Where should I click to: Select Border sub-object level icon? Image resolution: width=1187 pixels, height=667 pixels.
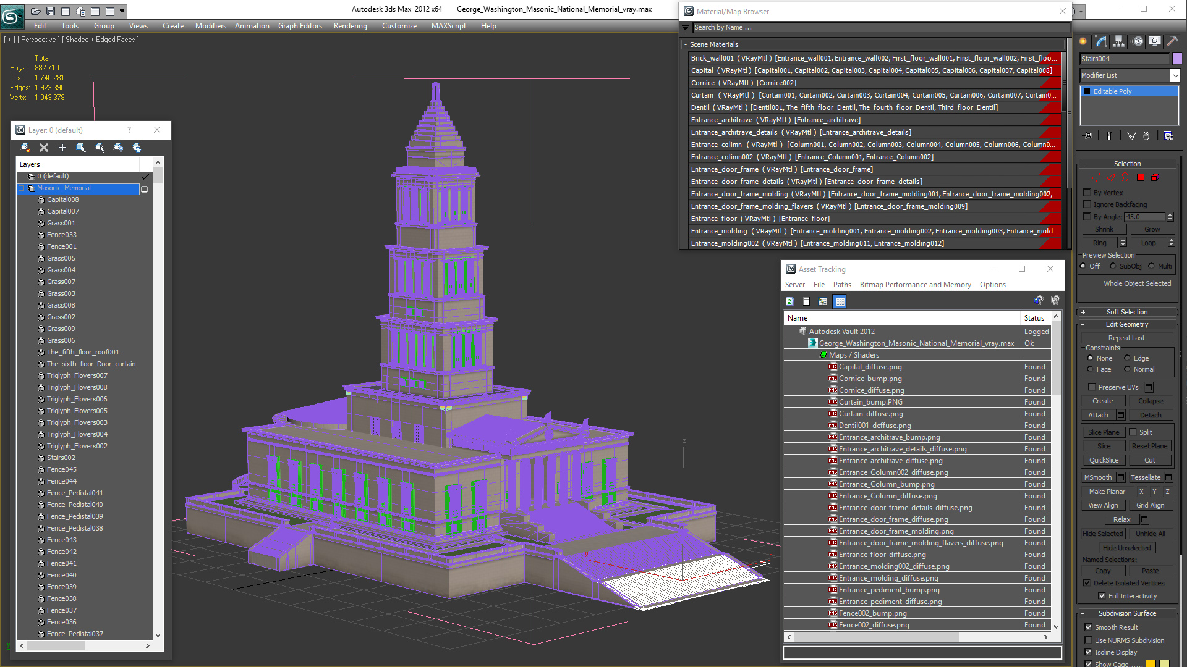click(1126, 178)
